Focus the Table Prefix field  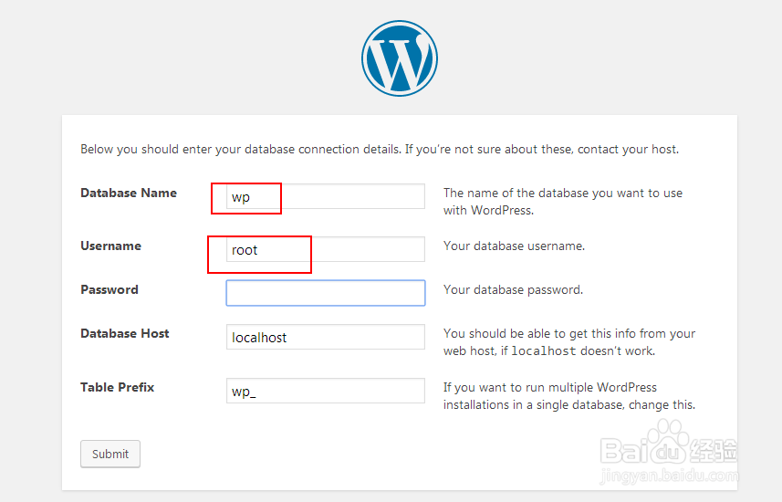coord(326,391)
